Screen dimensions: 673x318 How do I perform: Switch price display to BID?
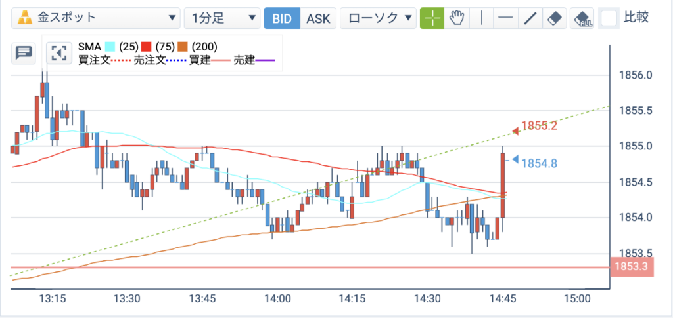281,18
